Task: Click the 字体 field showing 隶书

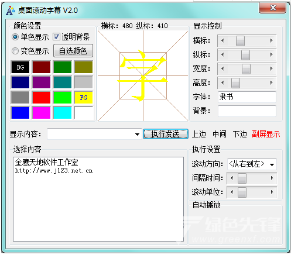Action: tap(247, 97)
